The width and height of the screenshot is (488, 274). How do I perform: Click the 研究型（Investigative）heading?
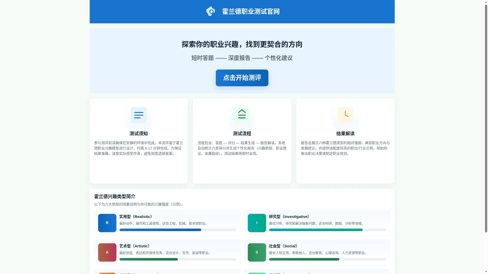pos(290,217)
